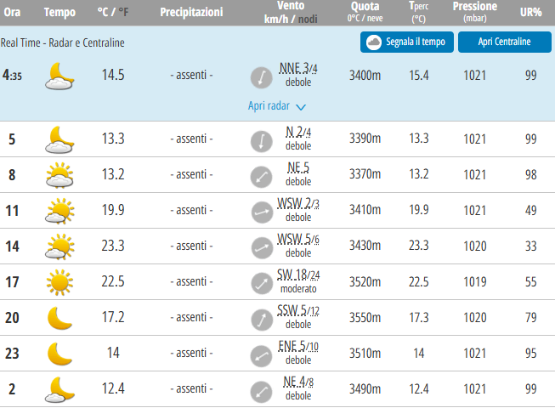Expand the Apri radar section
This screenshot has height=408, width=555.
pyautogui.click(x=269, y=106)
